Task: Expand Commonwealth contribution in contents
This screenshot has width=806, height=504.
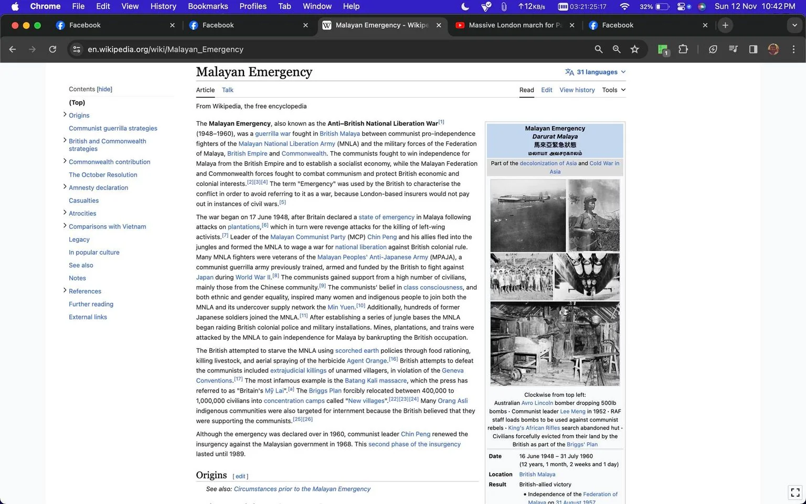Action: click(x=65, y=161)
